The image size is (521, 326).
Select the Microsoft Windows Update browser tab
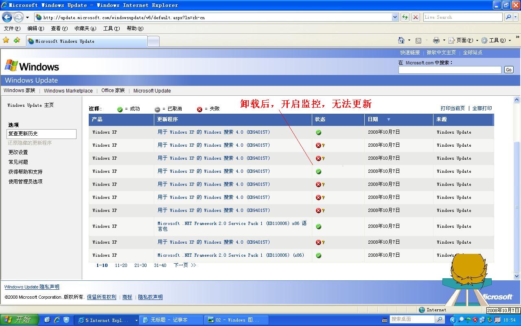86,41
